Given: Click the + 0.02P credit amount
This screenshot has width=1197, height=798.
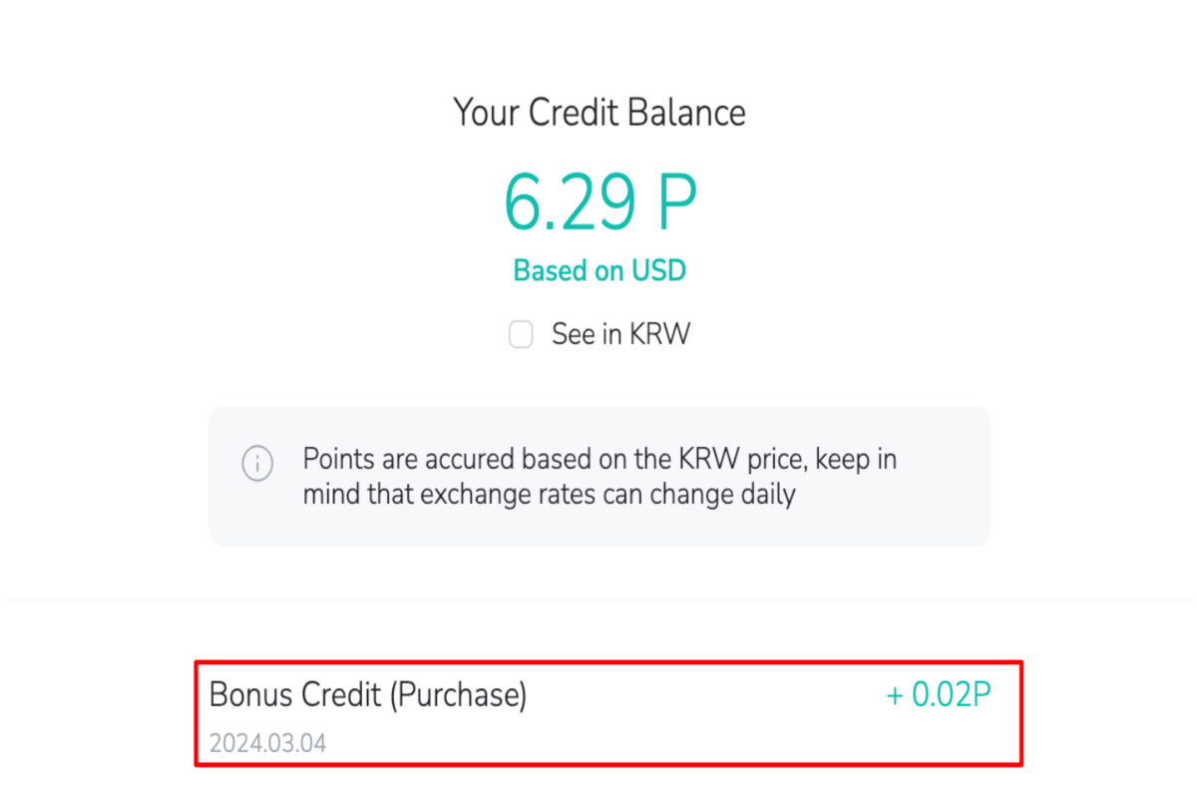Looking at the screenshot, I should pyautogui.click(x=939, y=695).
